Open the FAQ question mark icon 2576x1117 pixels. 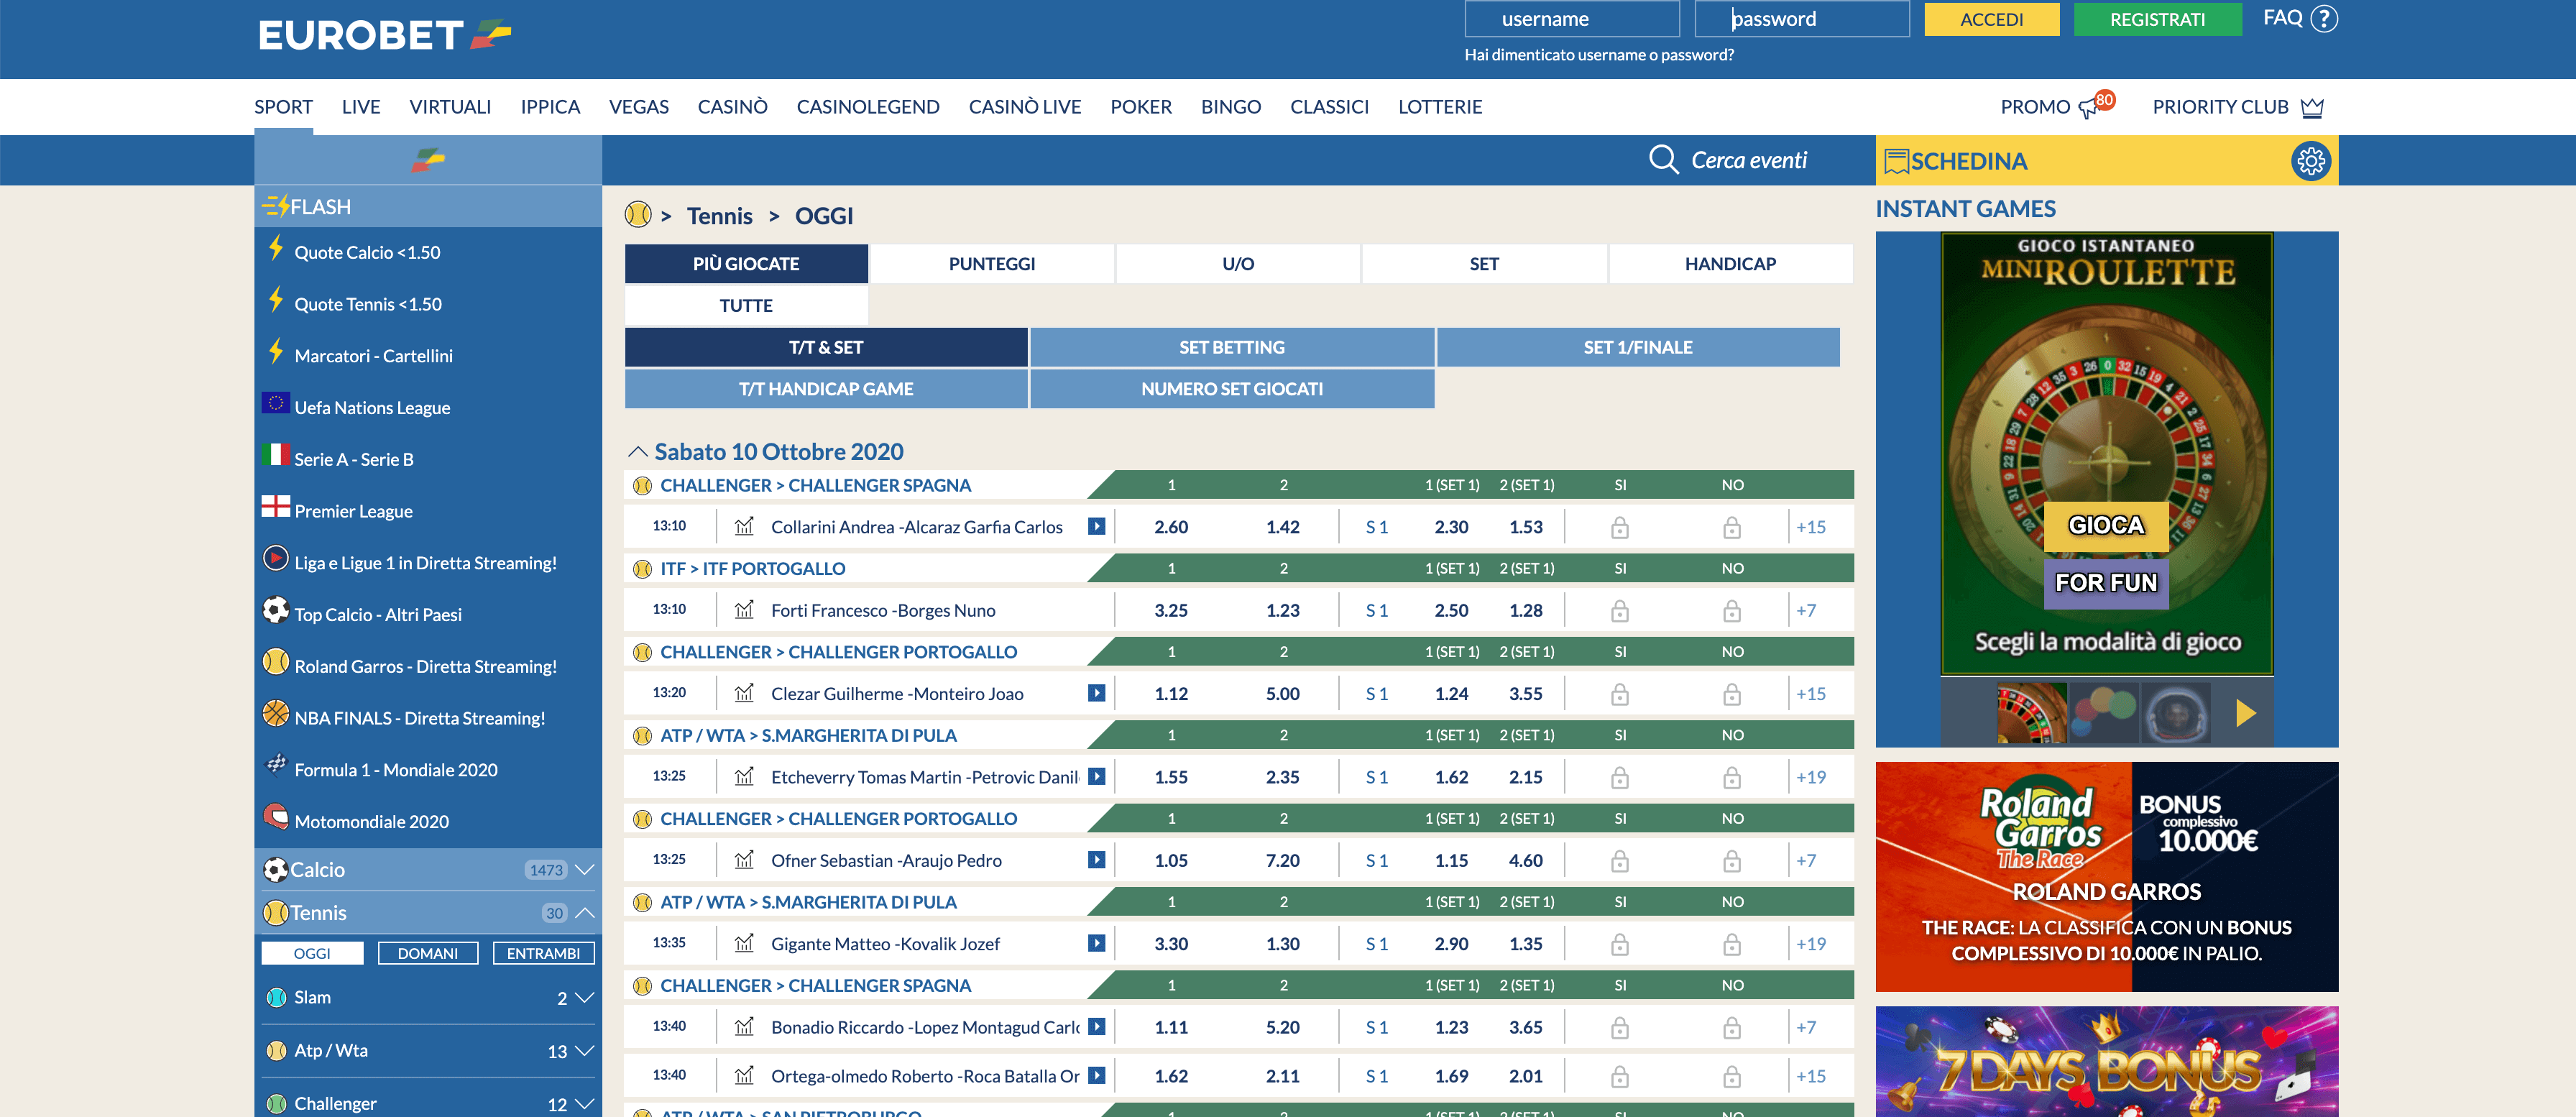[2324, 19]
